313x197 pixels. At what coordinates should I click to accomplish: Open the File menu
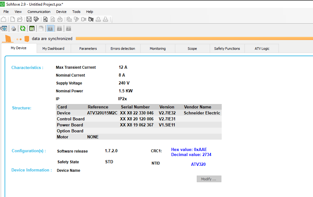pos(6,12)
